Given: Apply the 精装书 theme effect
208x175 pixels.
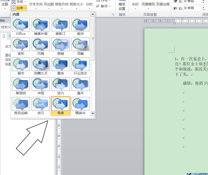Looking at the screenshot, I should [80, 106].
